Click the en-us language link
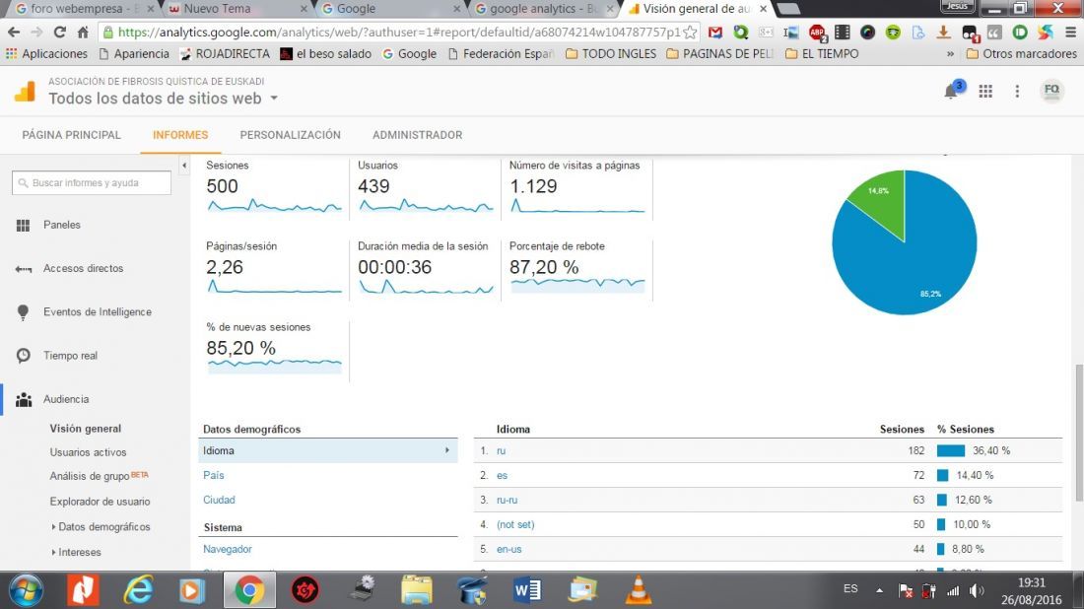 click(x=508, y=550)
